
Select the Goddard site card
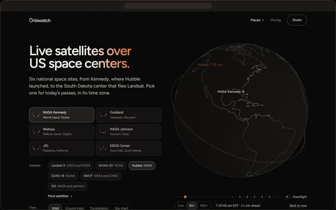click(x=129, y=115)
